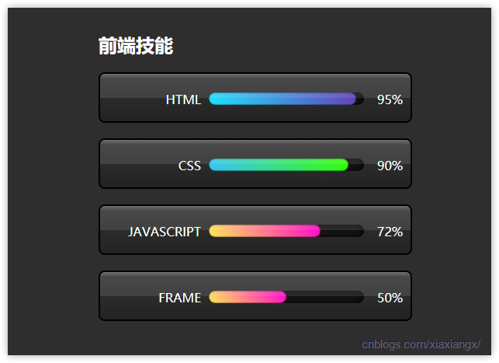Click the JAVASCRIPT pink progress bar

click(265, 231)
